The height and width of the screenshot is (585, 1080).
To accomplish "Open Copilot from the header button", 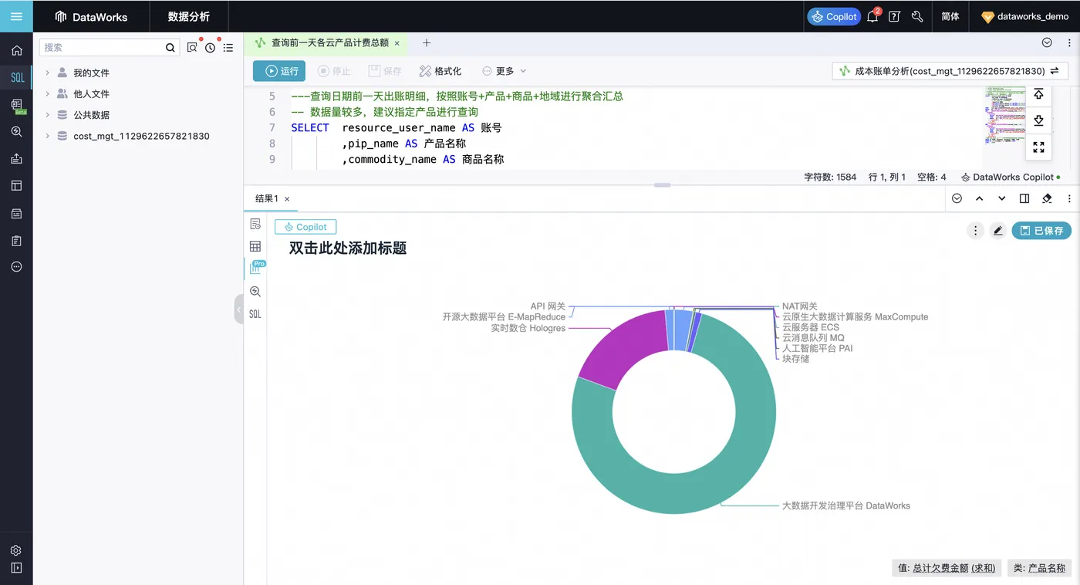I will 834,16.
